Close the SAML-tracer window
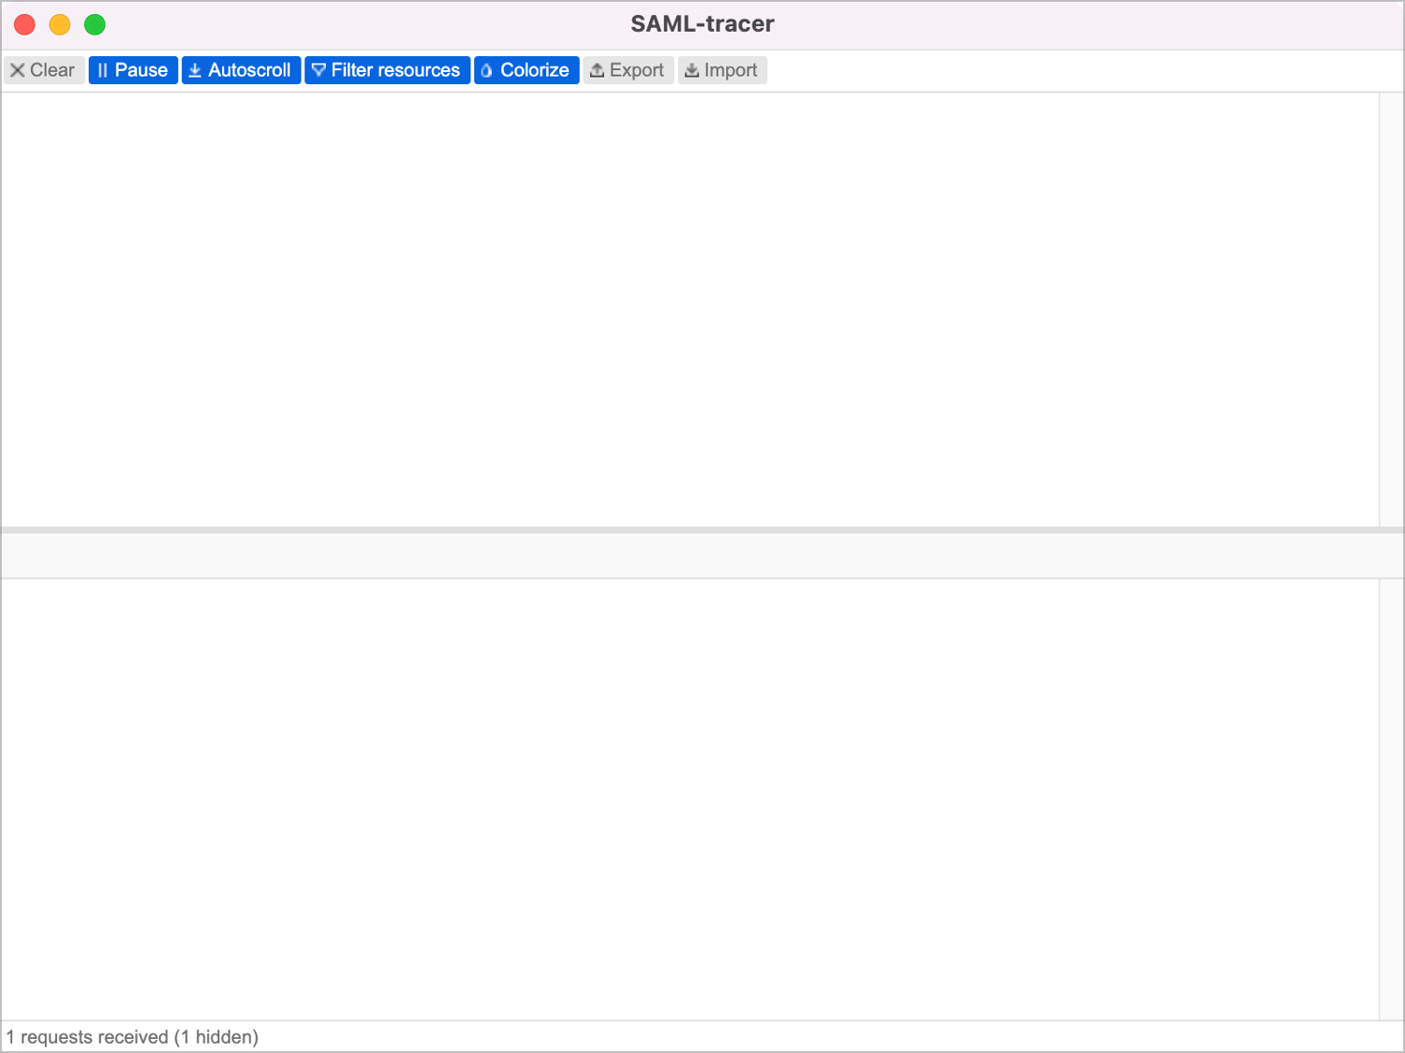This screenshot has height=1053, width=1405. pyautogui.click(x=25, y=24)
